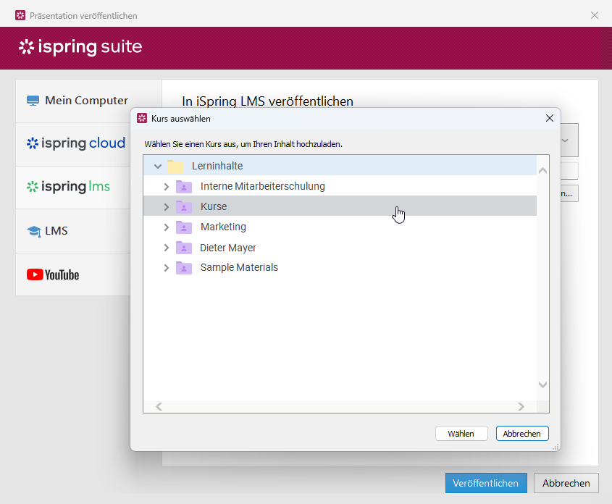
Task: Click the YouTube play logo icon
Action: (35, 274)
